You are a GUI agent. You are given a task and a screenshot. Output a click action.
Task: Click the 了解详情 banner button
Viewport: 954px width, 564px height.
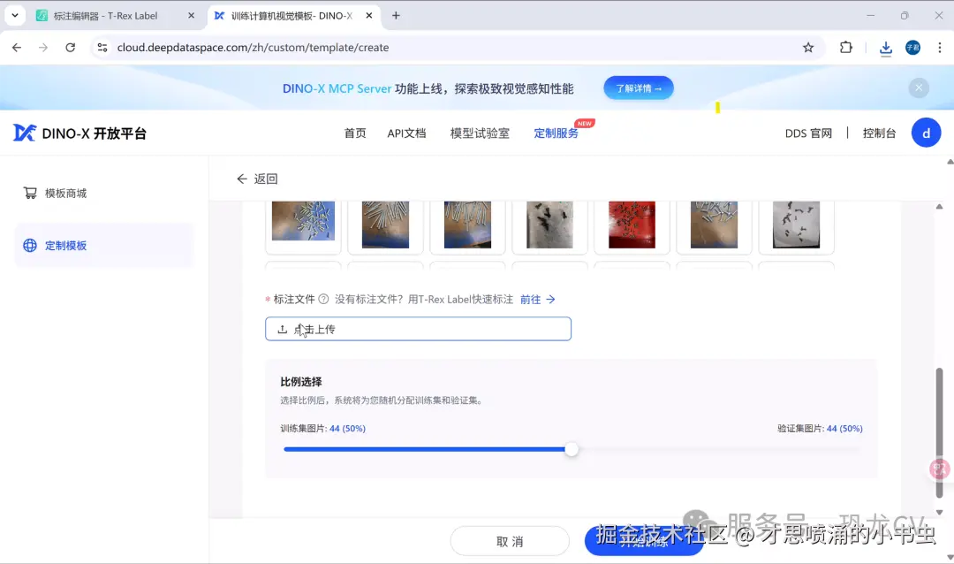tap(638, 88)
